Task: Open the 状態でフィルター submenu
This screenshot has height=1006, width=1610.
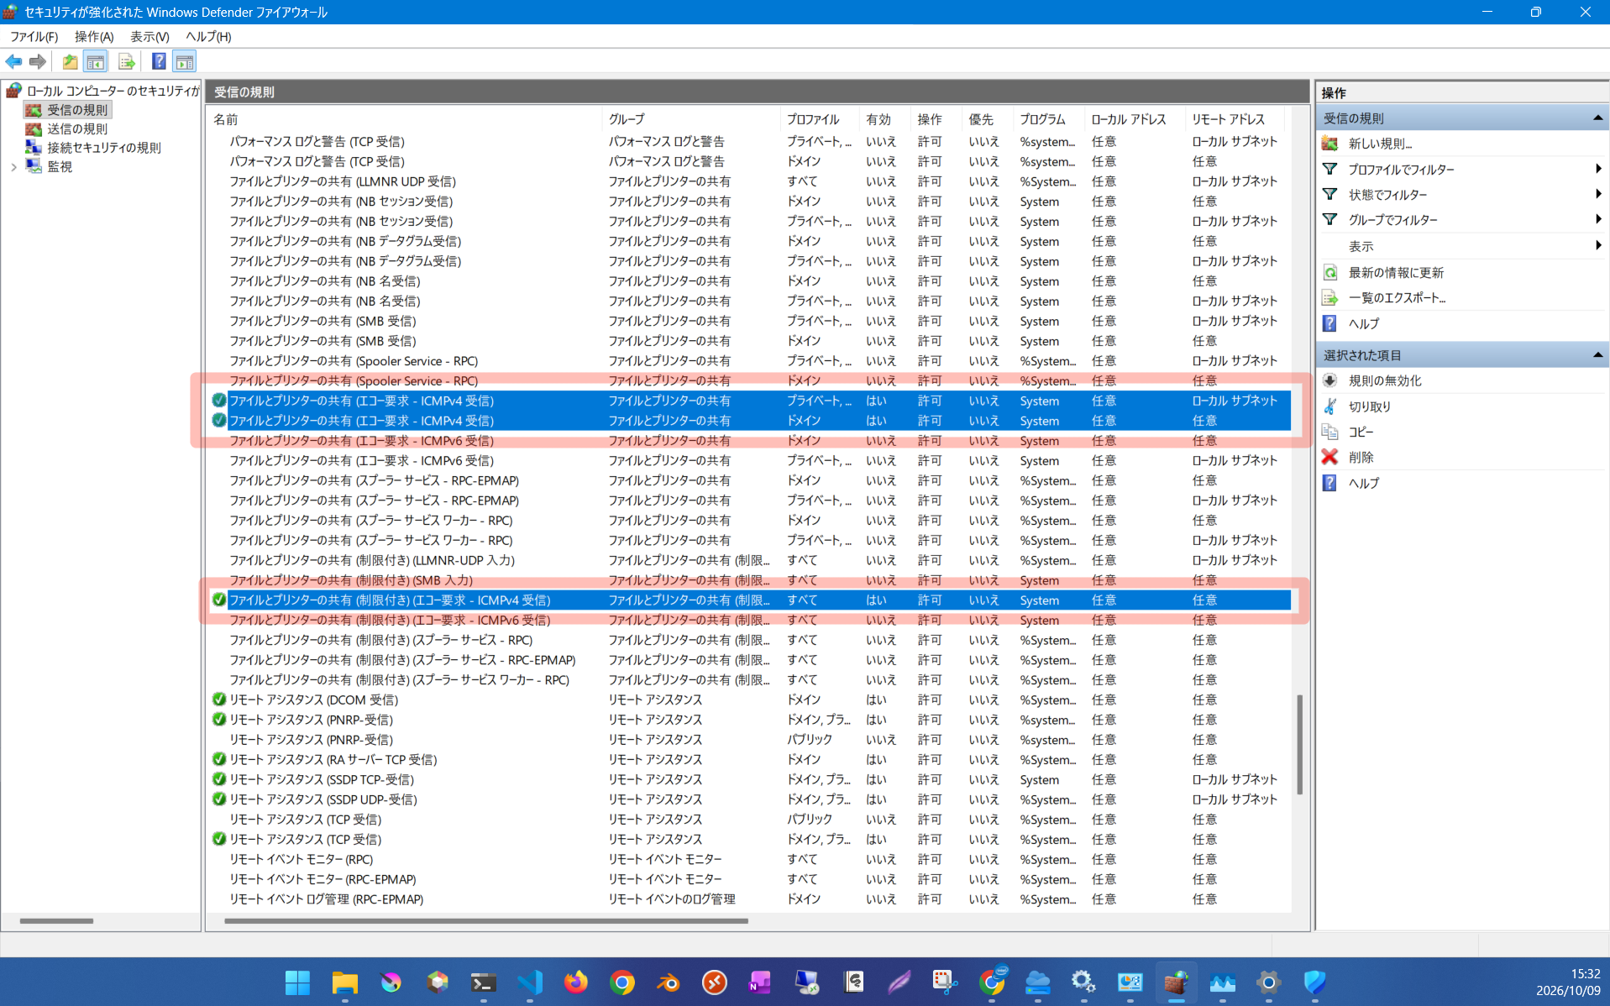Action: (x=1462, y=194)
